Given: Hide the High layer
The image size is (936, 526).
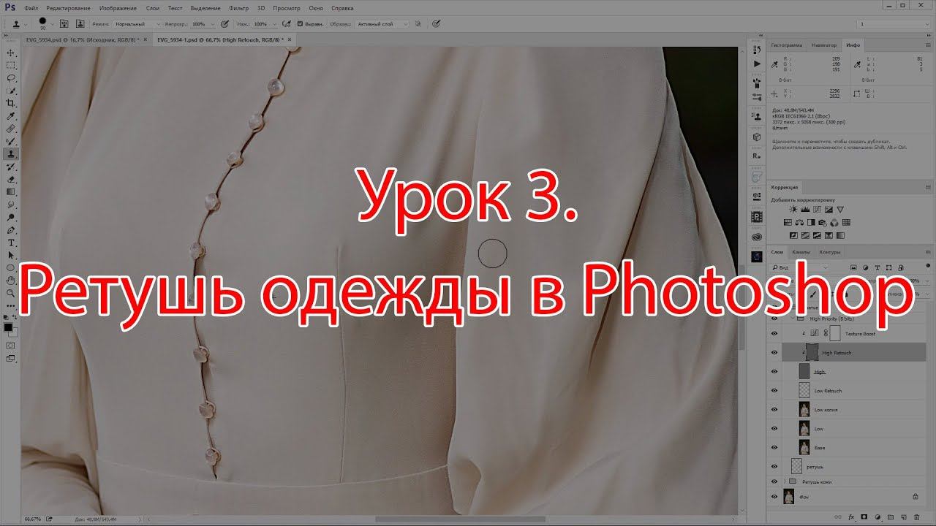Looking at the screenshot, I should (774, 371).
